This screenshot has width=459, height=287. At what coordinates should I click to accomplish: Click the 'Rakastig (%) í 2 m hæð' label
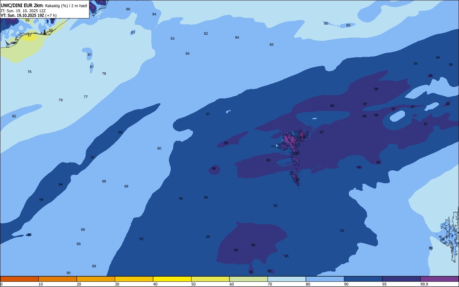[66, 6]
